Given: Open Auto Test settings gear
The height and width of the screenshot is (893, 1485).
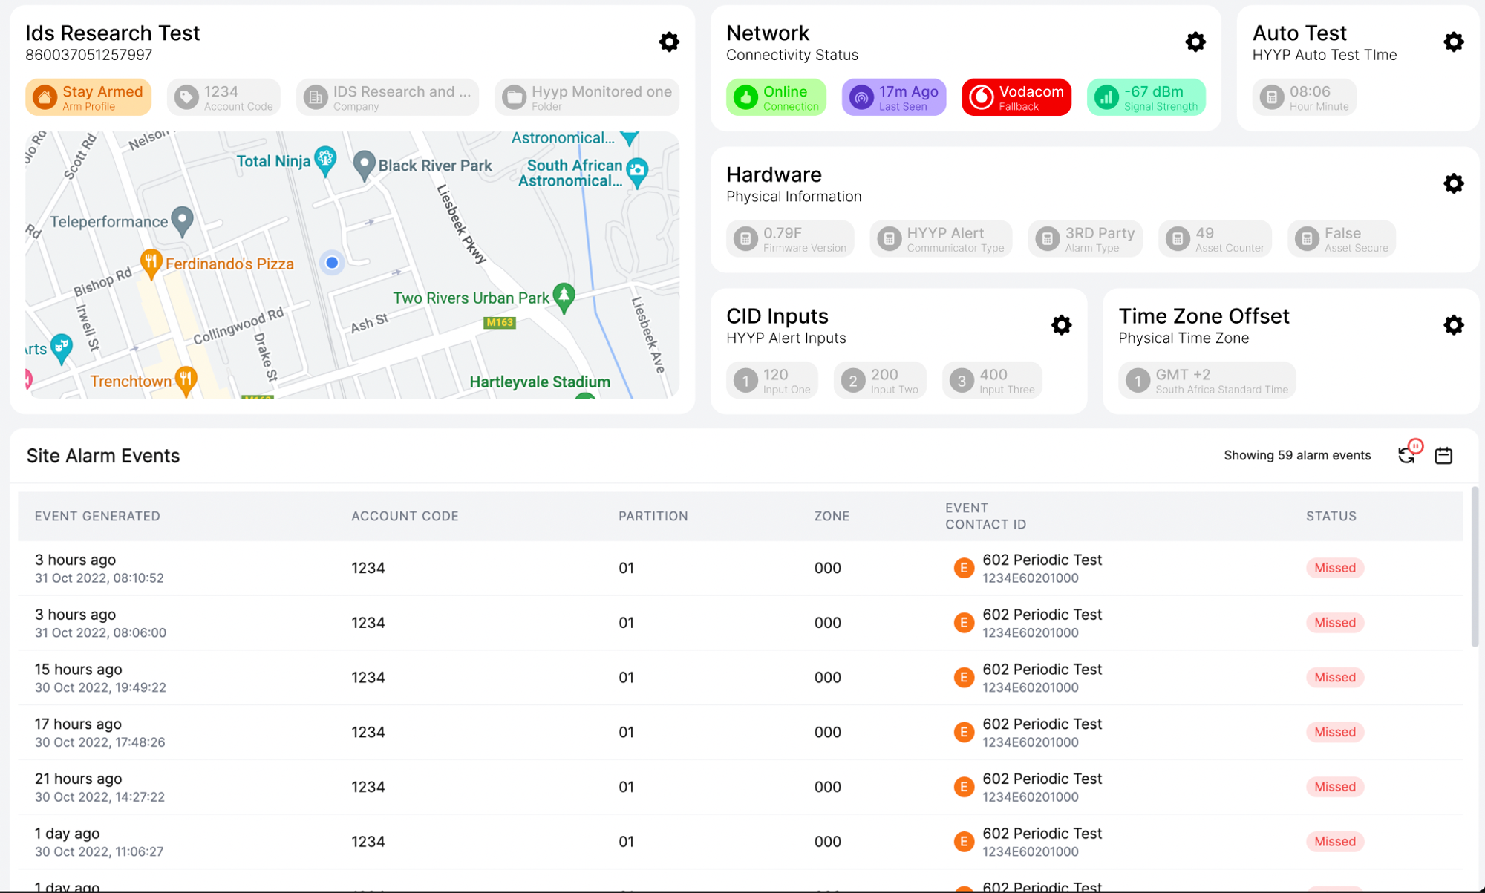Looking at the screenshot, I should click(1454, 42).
